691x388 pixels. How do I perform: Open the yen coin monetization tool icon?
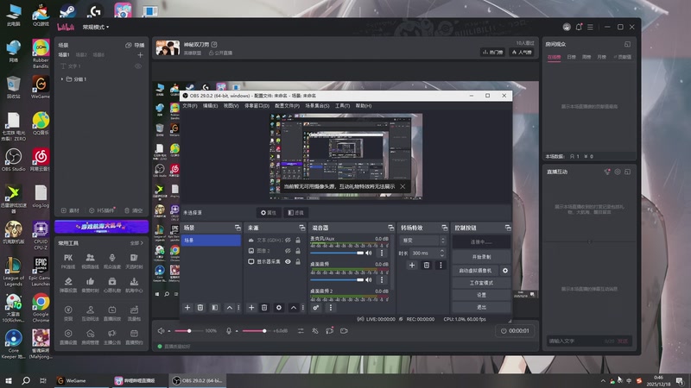[x=68, y=313]
